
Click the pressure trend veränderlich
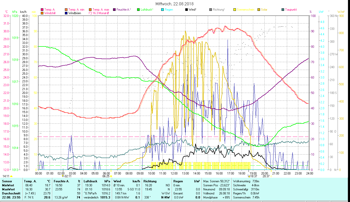(x=91, y=197)
